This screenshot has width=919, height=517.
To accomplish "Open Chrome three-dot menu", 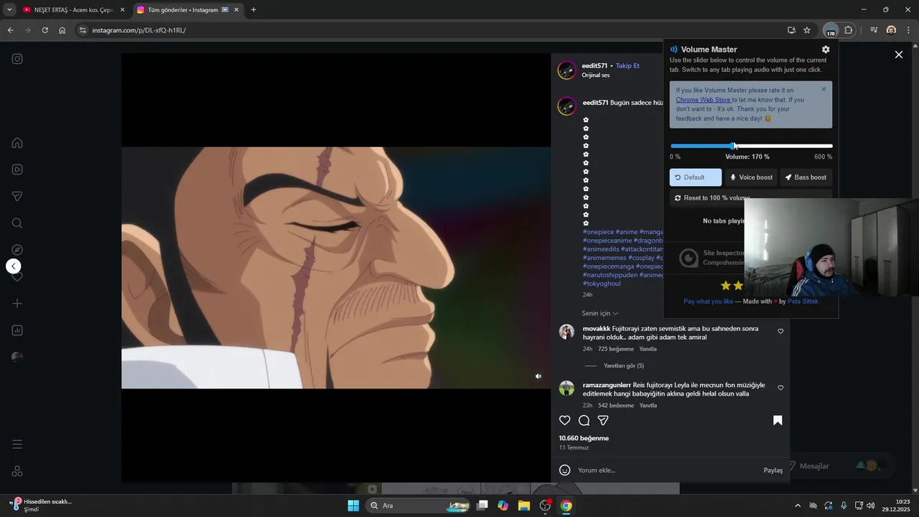I will [909, 30].
